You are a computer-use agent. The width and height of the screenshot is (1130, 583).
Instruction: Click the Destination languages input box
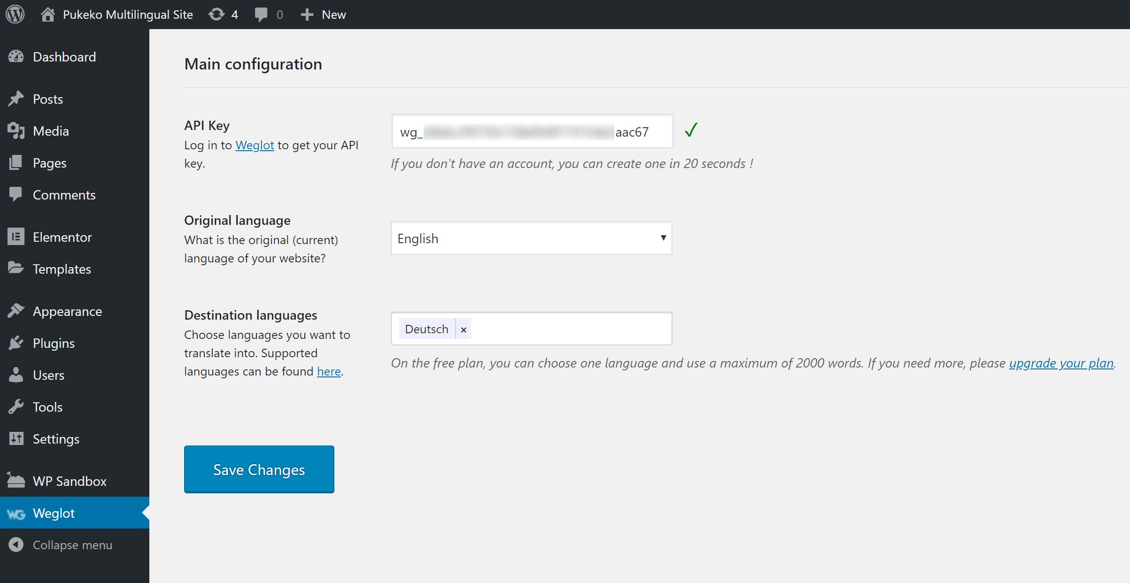point(531,329)
